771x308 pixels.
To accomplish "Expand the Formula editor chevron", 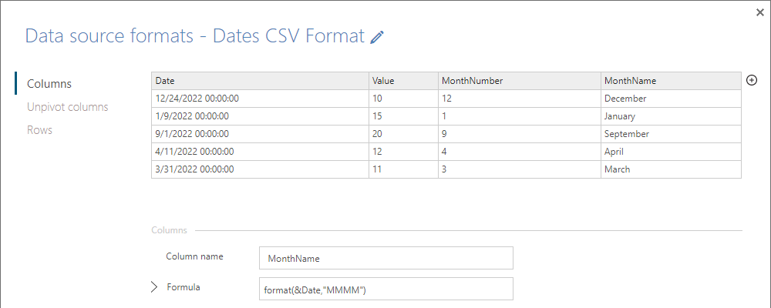I will tap(154, 287).
